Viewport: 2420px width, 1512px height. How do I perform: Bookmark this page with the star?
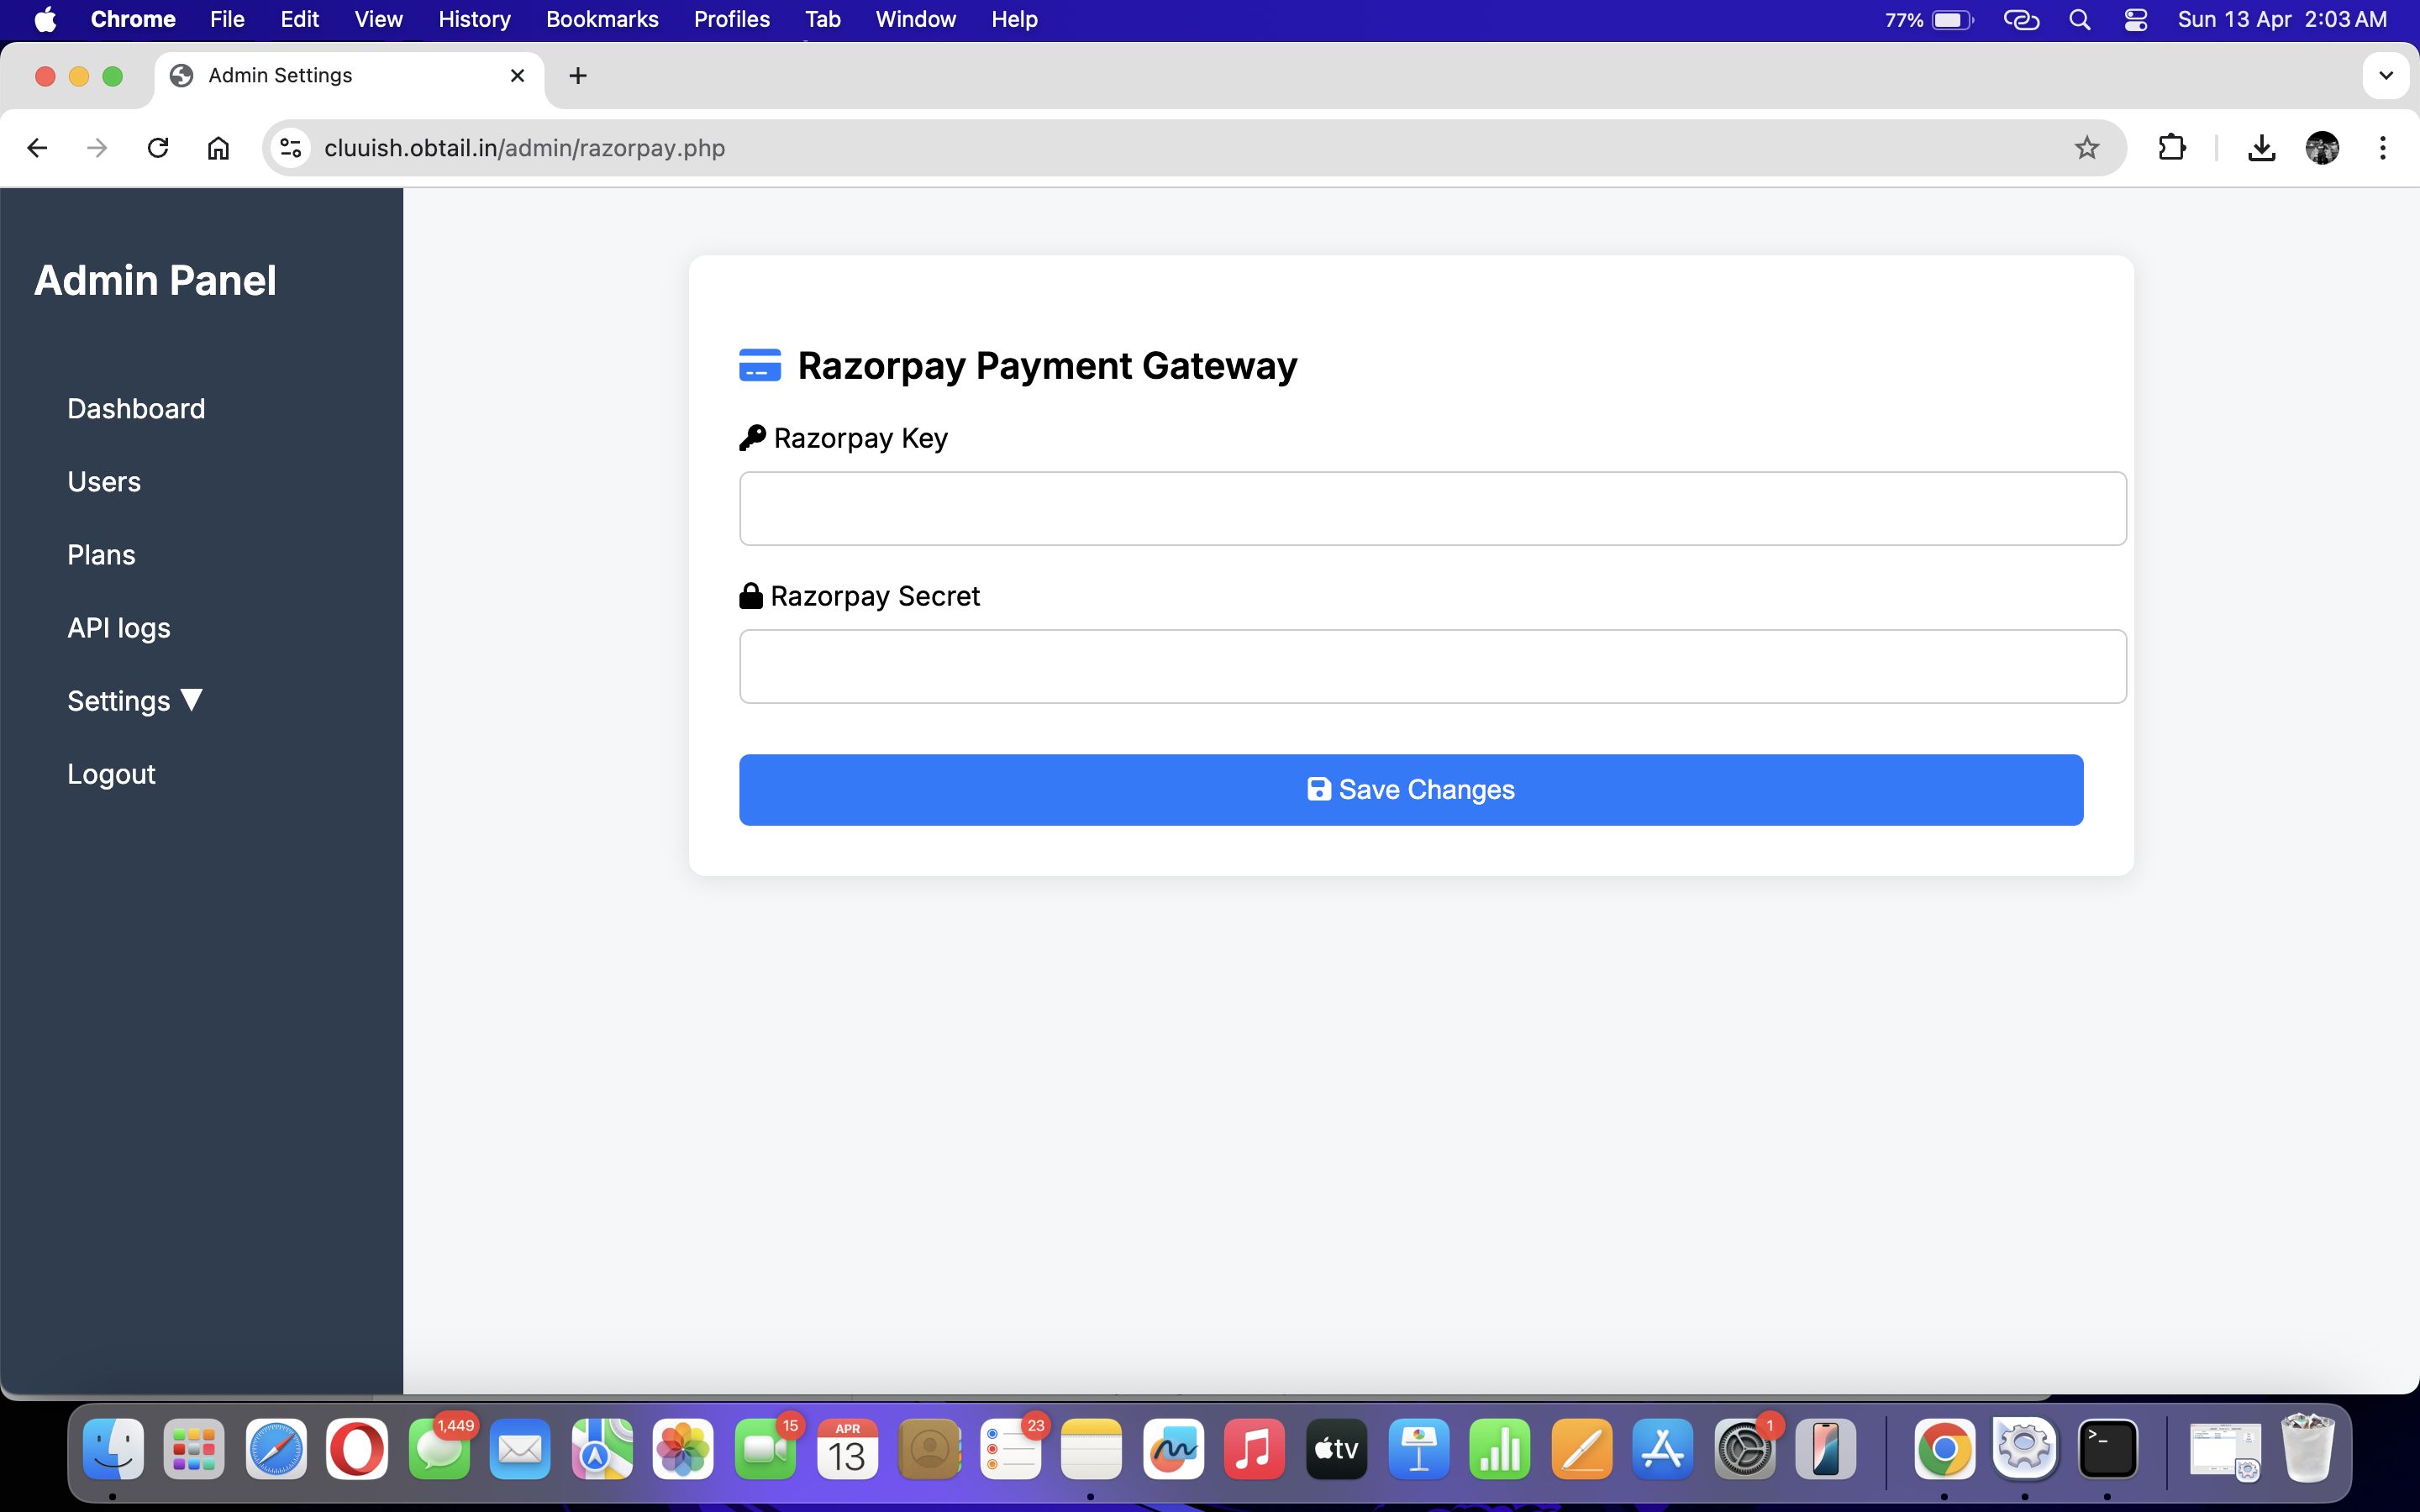pos(2087,148)
